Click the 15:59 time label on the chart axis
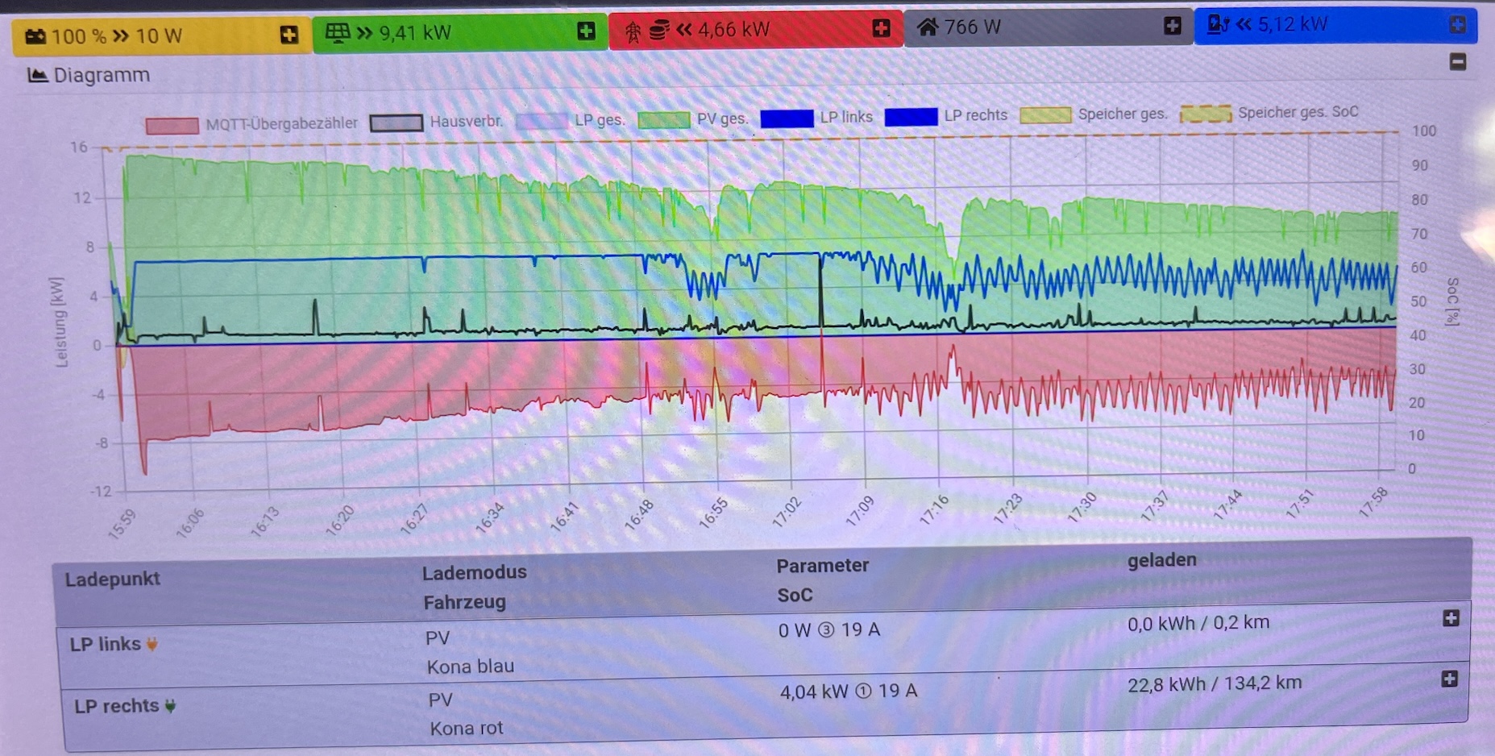The image size is (1495, 756). tap(123, 524)
